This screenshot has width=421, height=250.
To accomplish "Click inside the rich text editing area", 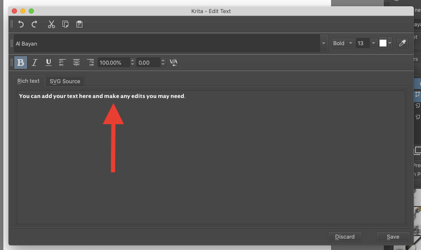I will tap(211, 157).
